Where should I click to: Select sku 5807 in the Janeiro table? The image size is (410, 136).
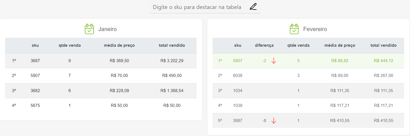coord(35,76)
